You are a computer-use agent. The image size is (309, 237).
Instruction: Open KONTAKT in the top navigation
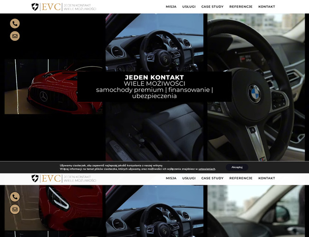(x=266, y=7)
